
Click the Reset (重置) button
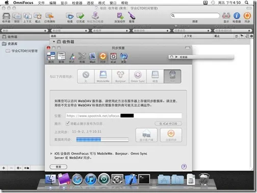coord(58,167)
